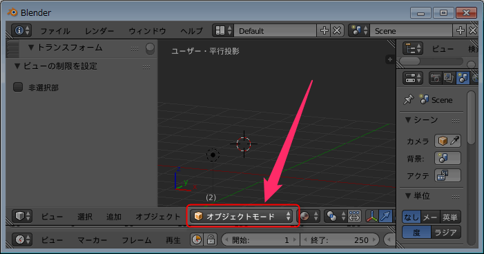This screenshot has width=484, height=254.
Task: Pin the Scene properties context
Action: (x=408, y=99)
